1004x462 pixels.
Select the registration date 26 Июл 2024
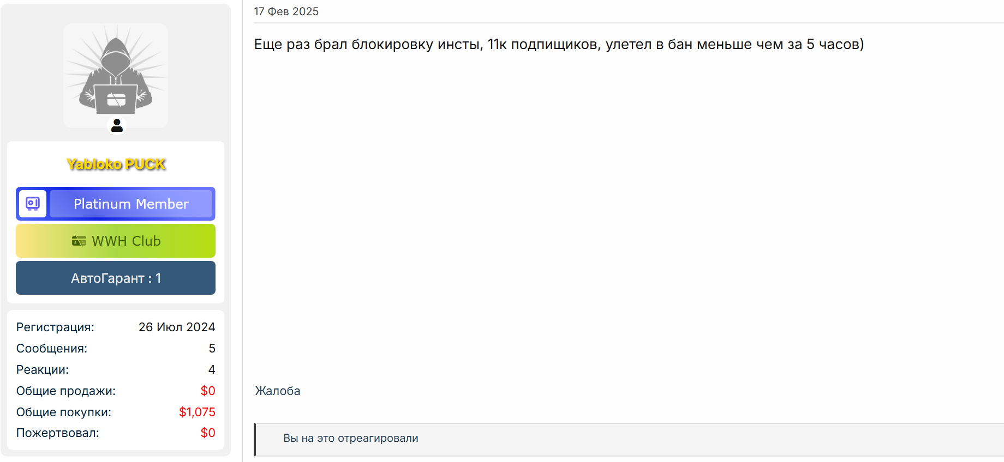point(177,327)
